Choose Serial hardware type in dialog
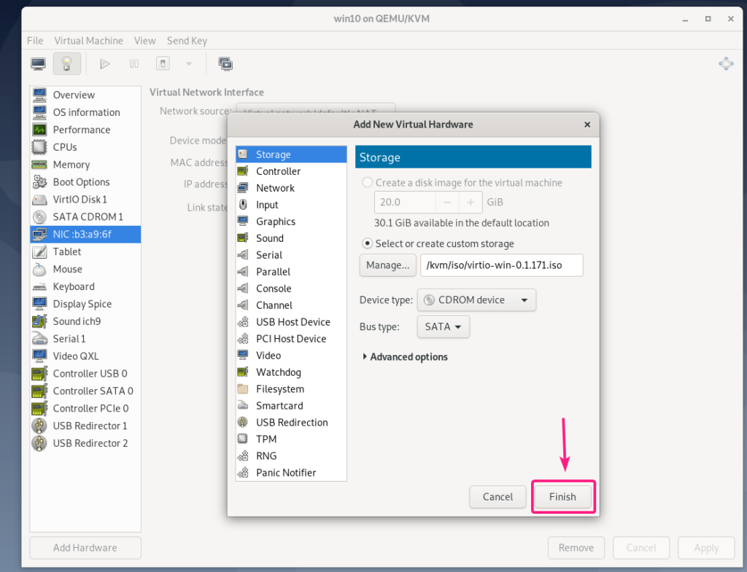 click(291, 255)
